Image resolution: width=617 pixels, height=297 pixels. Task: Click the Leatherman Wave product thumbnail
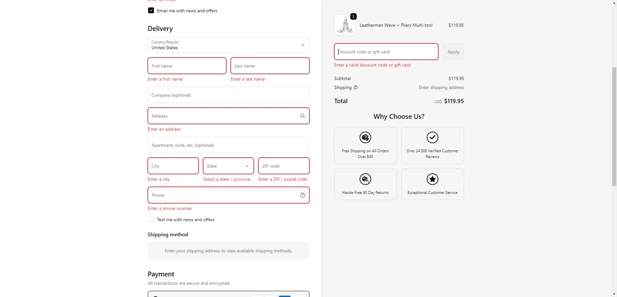pyautogui.click(x=345, y=25)
